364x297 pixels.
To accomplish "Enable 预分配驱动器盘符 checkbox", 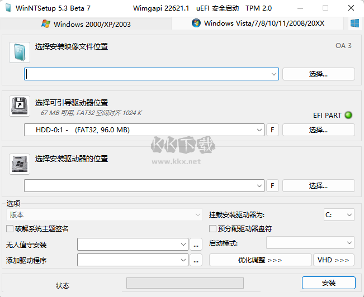I will [x=212, y=229].
